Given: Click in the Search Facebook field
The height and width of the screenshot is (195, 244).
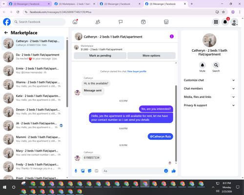Looking at the screenshot, I should coord(39,22).
